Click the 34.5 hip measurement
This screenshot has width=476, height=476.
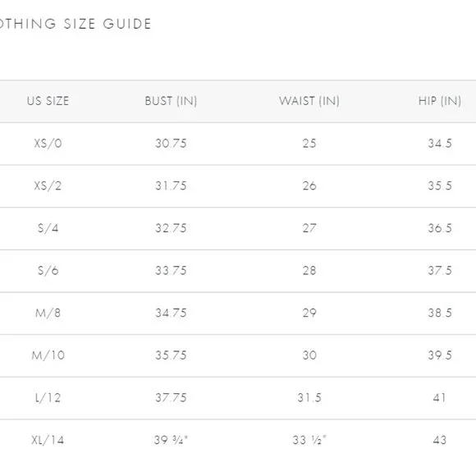(x=440, y=144)
